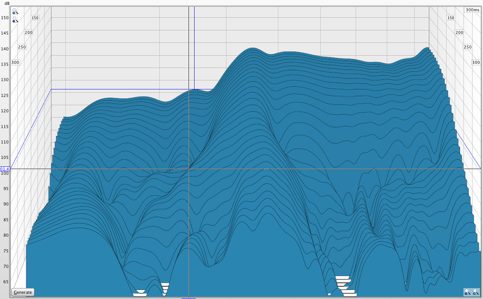This screenshot has height=299, width=483.
Task: Click the 100 value on dB axis
Action: (x=5, y=173)
